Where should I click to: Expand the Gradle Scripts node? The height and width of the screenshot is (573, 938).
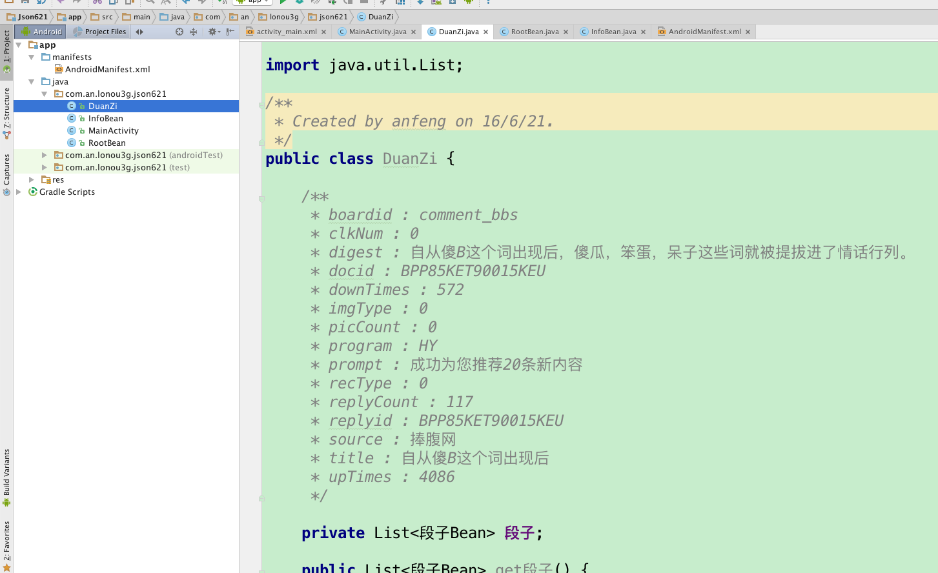click(19, 192)
